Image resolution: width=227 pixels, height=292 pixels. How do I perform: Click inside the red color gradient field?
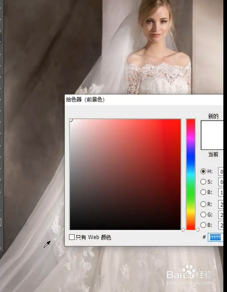pyautogui.click(x=125, y=174)
